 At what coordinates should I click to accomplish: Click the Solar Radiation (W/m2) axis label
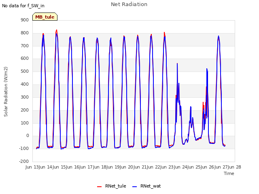6,92
